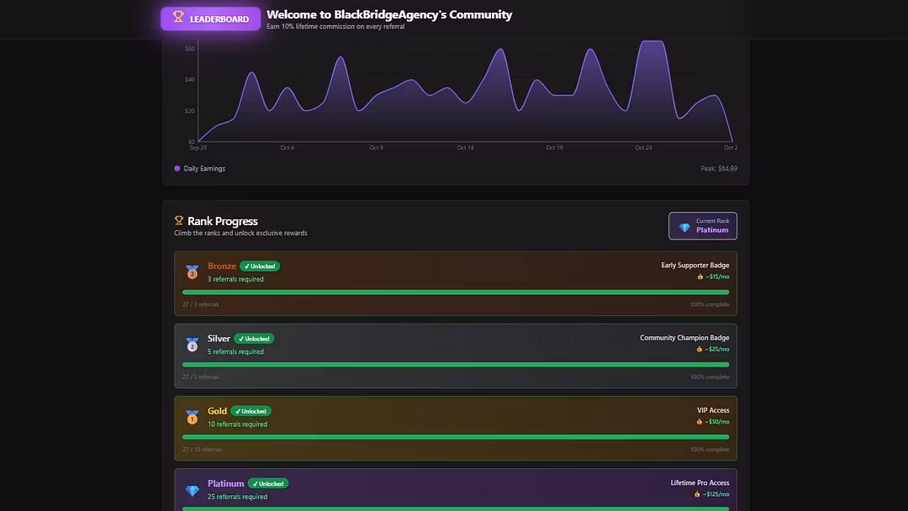
Task: Click the trophy icon in Leaderboard button
Action: point(178,17)
